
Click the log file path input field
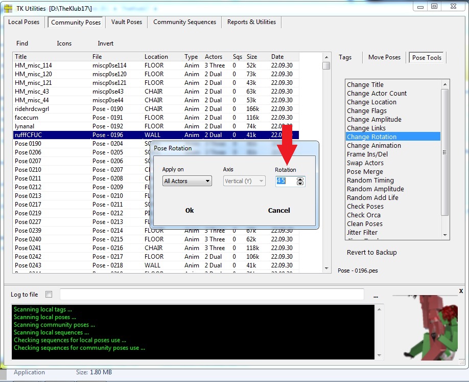pos(212,294)
